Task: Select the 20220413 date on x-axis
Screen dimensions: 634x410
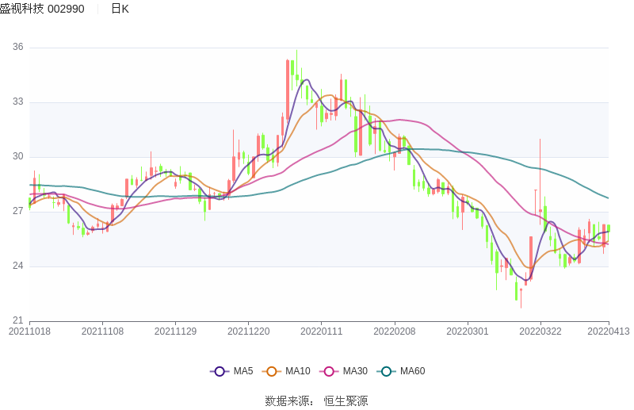Action: [x=609, y=331]
